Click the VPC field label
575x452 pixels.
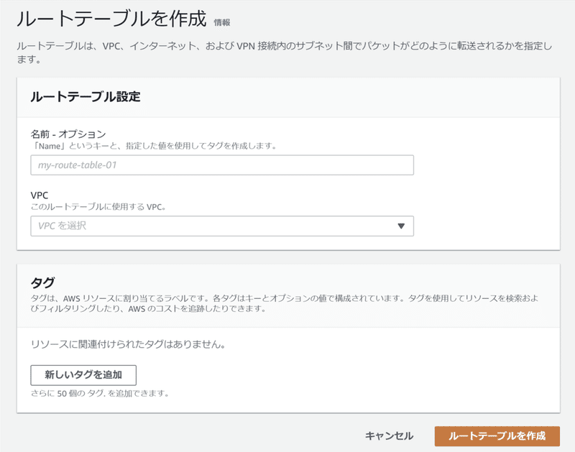[x=40, y=195]
